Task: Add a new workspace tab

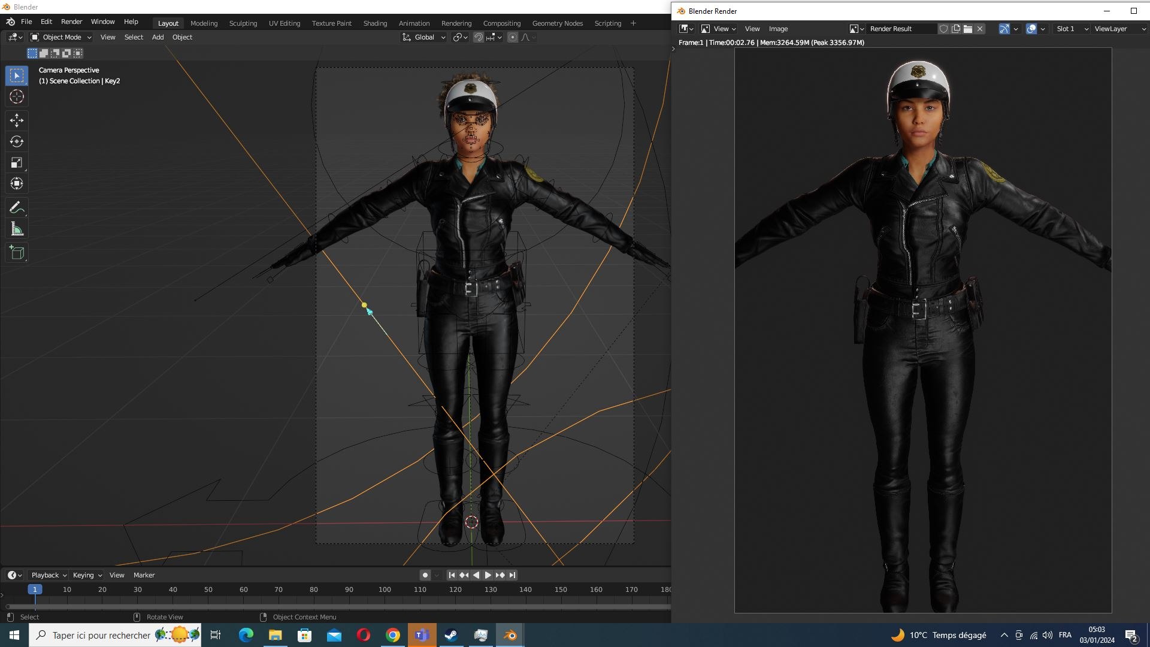Action: (633, 23)
